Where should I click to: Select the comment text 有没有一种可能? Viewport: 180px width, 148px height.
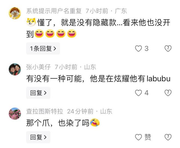click(x=54, y=79)
